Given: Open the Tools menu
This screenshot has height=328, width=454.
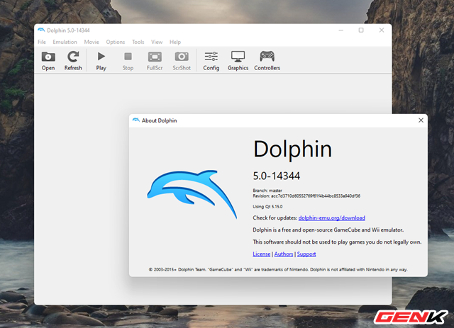Looking at the screenshot, I should 138,42.
